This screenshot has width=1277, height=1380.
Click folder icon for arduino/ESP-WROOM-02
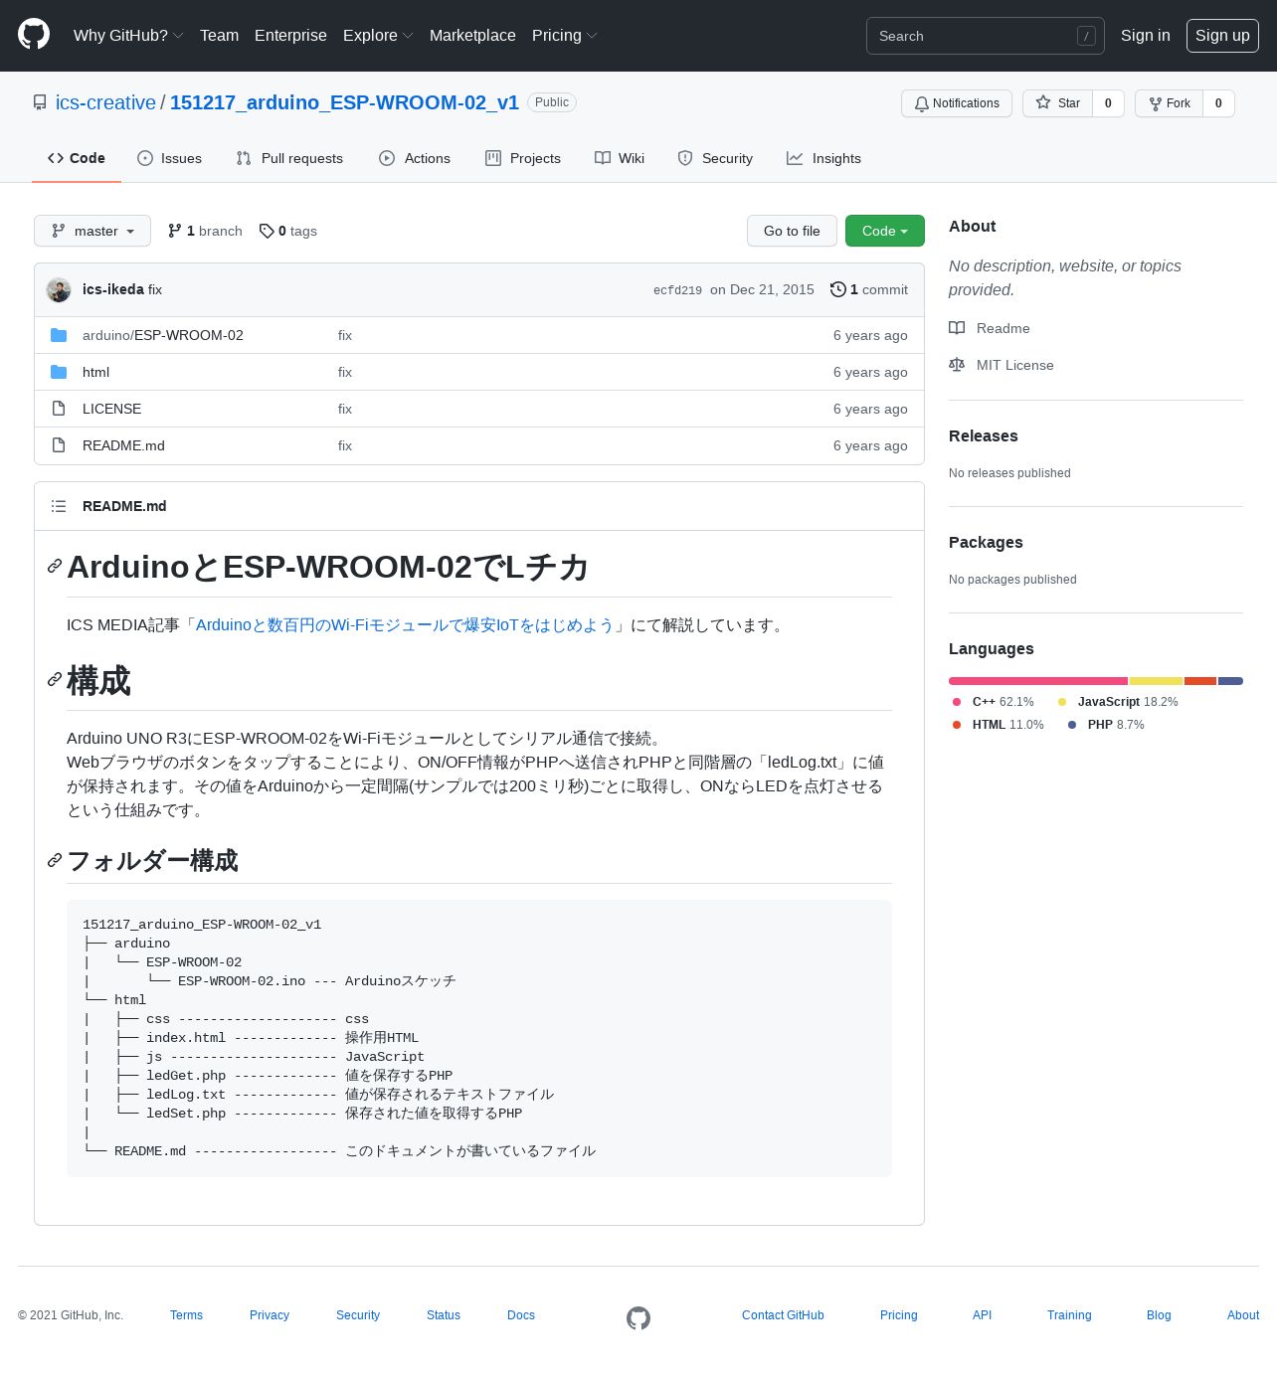tap(59, 335)
